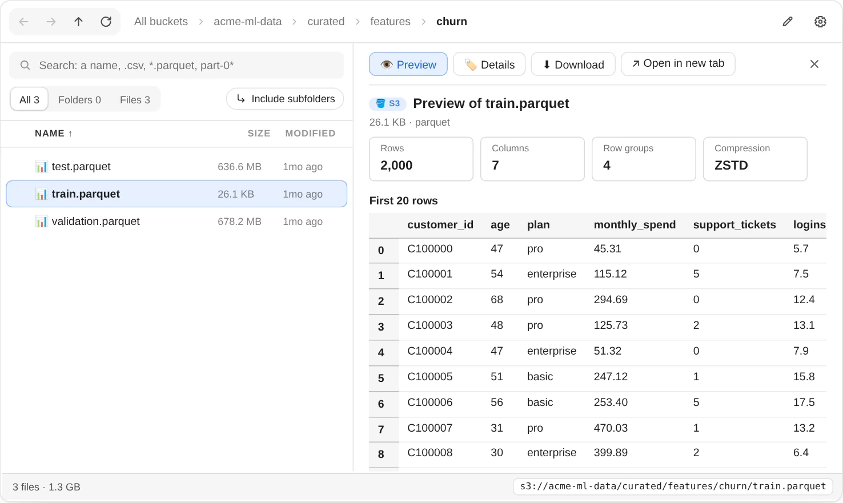Open the file in a new tab
The height and width of the screenshot is (503, 843).
coord(678,64)
